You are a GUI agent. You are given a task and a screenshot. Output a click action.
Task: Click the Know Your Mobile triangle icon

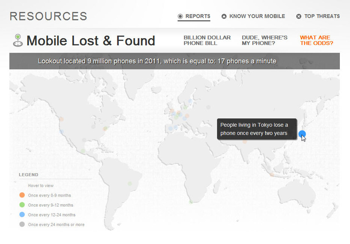(224, 16)
